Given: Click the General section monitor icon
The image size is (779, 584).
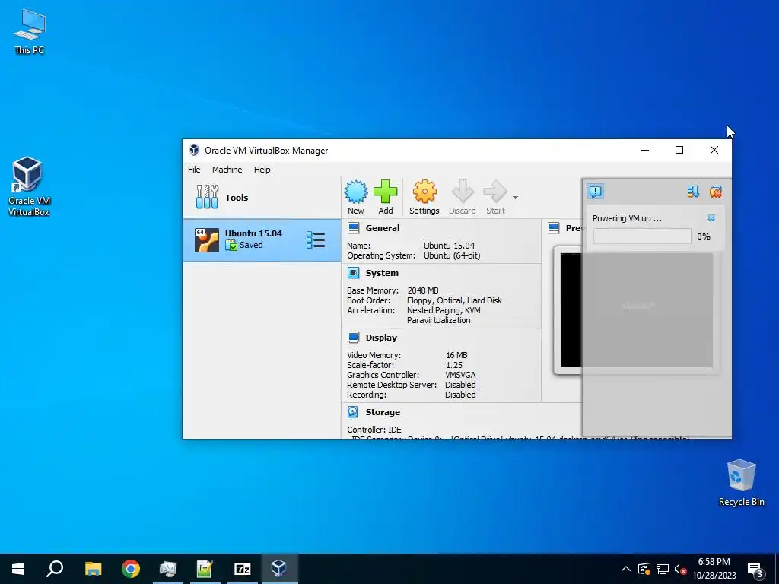Looking at the screenshot, I should point(353,228).
